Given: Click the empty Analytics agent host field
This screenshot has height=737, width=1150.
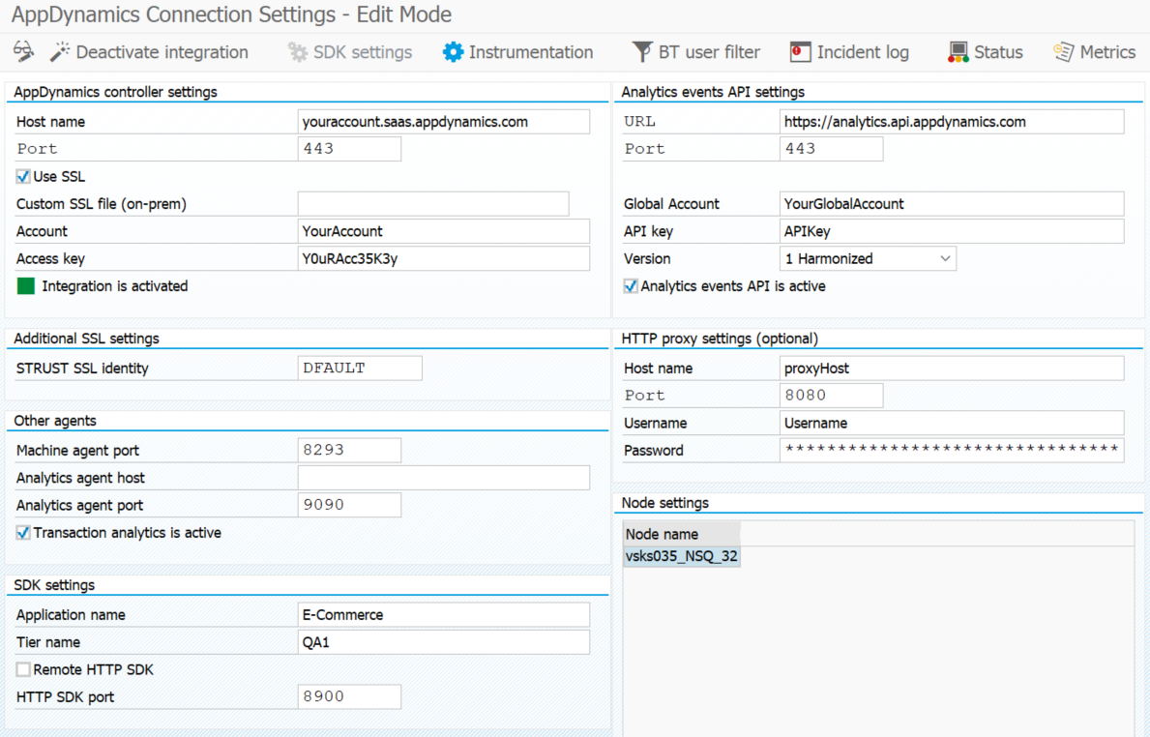Looking at the screenshot, I should pos(444,478).
